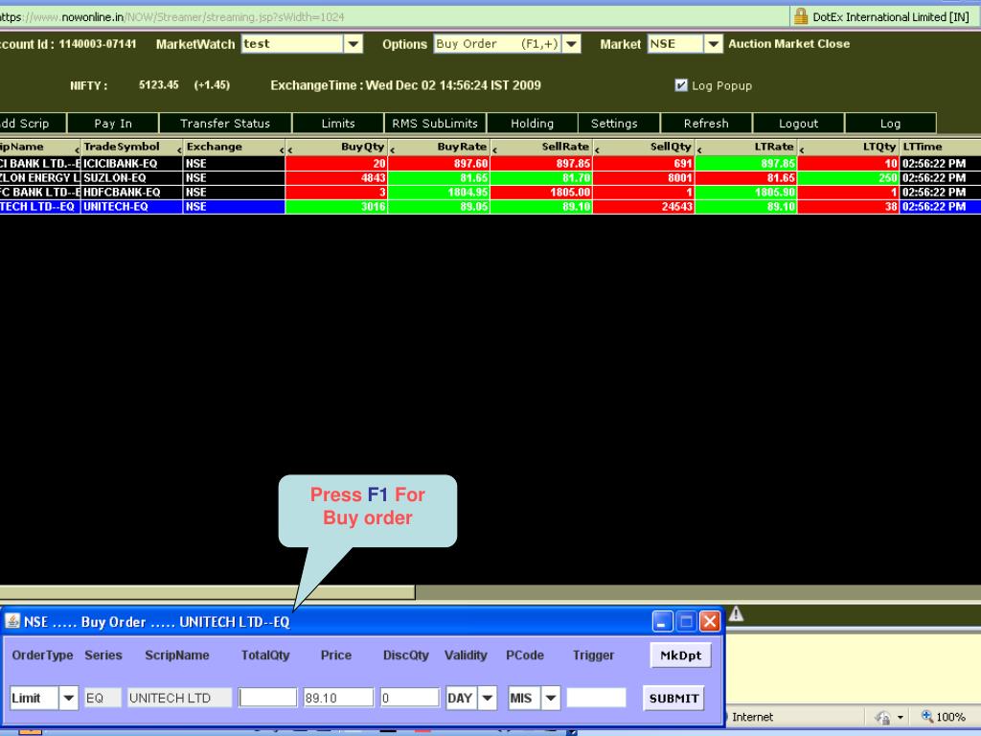Click the TotalQty input field
The width and height of the screenshot is (981, 736).
click(268, 698)
